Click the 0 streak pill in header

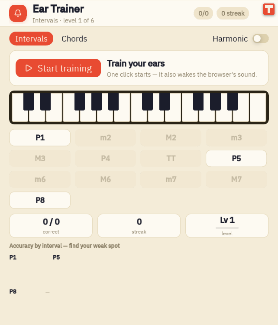click(233, 13)
